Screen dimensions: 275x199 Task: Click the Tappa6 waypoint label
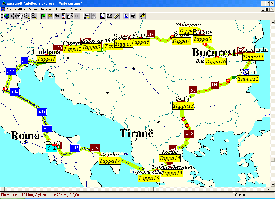coord(140,42)
